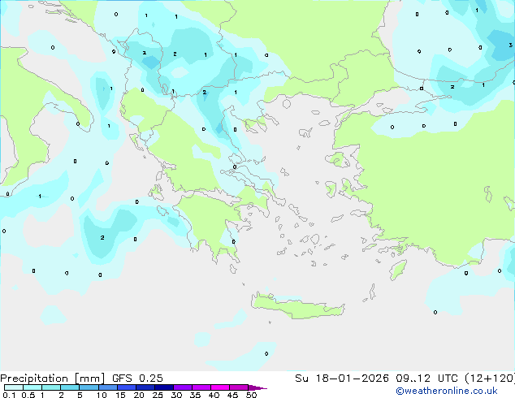Click the '3' value at the map's right edge
515x398 pixels.
click(x=510, y=45)
